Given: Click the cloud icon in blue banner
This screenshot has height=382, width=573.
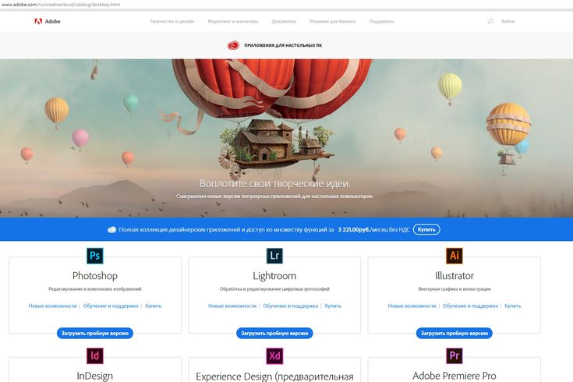Looking at the screenshot, I should (111, 229).
